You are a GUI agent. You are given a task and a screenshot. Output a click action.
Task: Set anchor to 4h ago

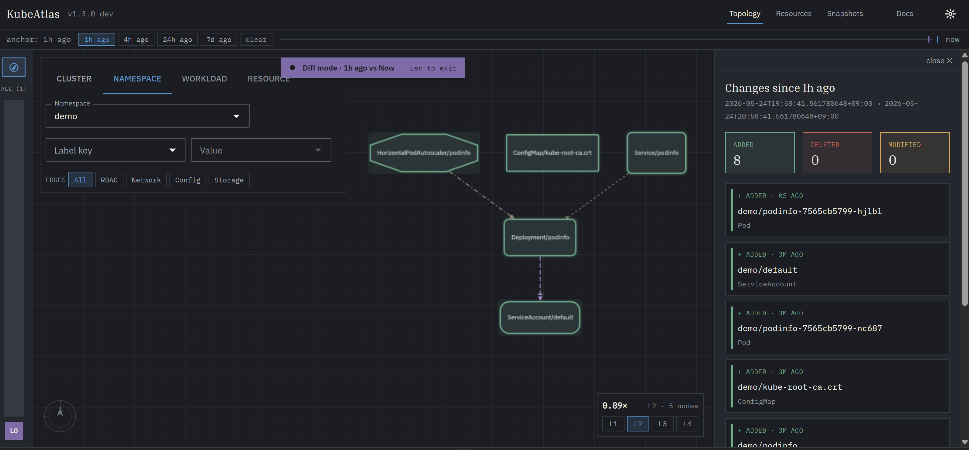[x=136, y=40]
